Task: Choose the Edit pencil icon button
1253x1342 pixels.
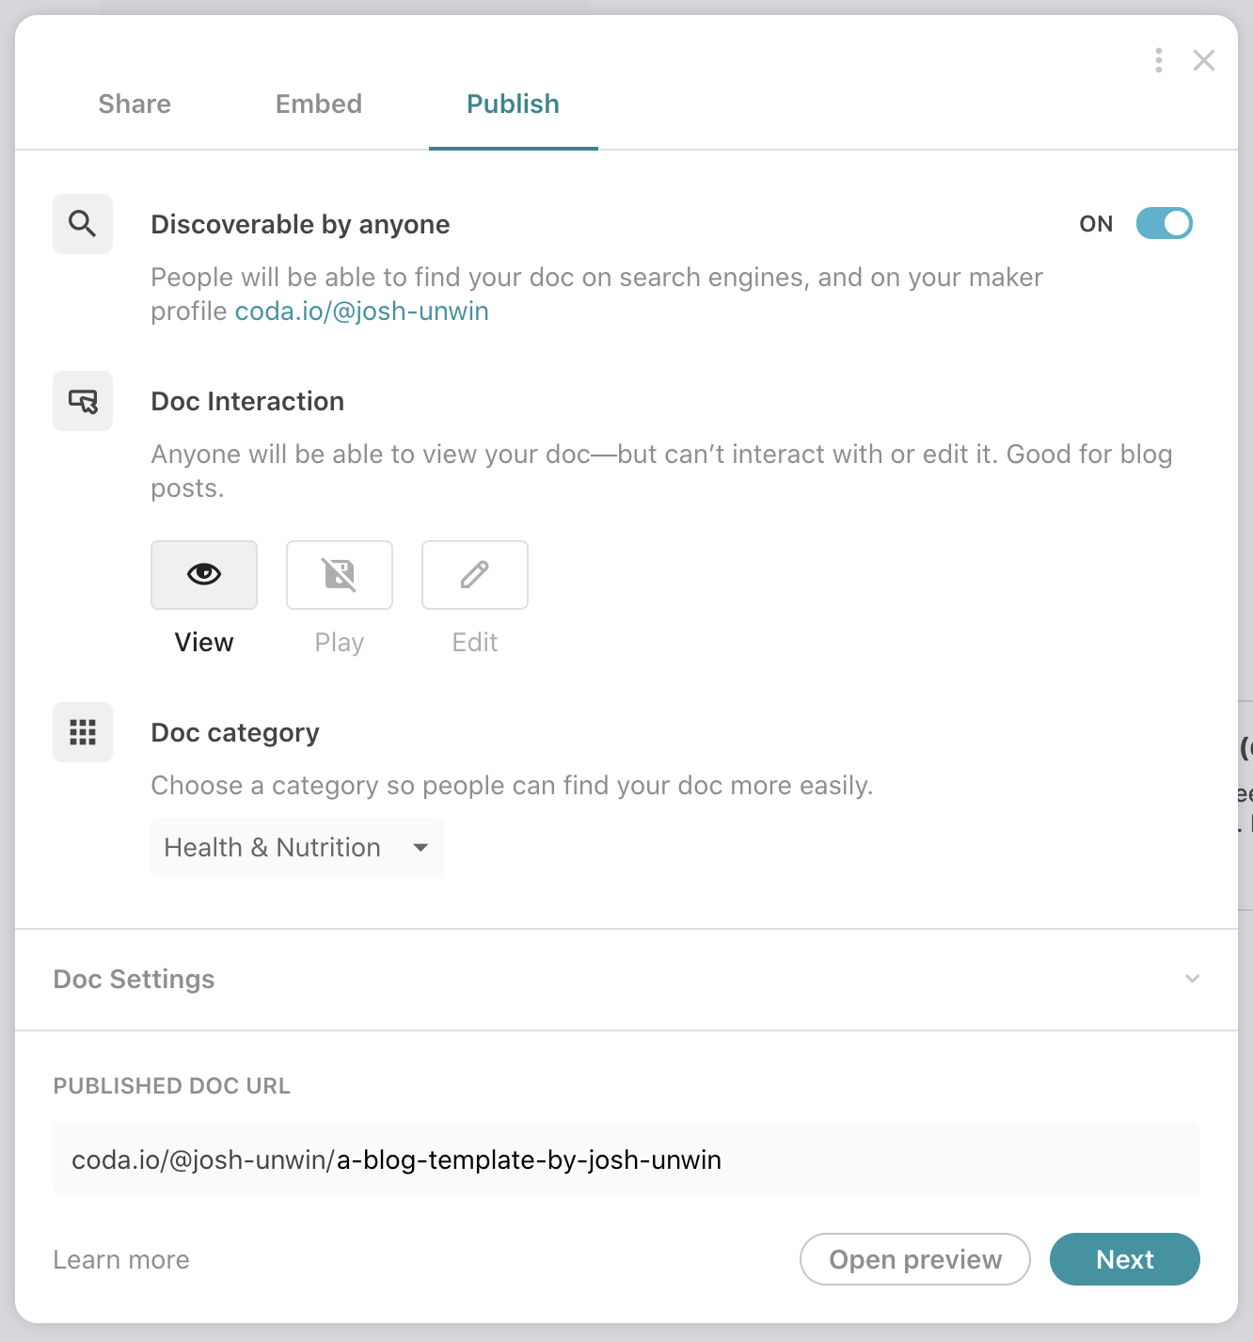Action: (475, 575)
